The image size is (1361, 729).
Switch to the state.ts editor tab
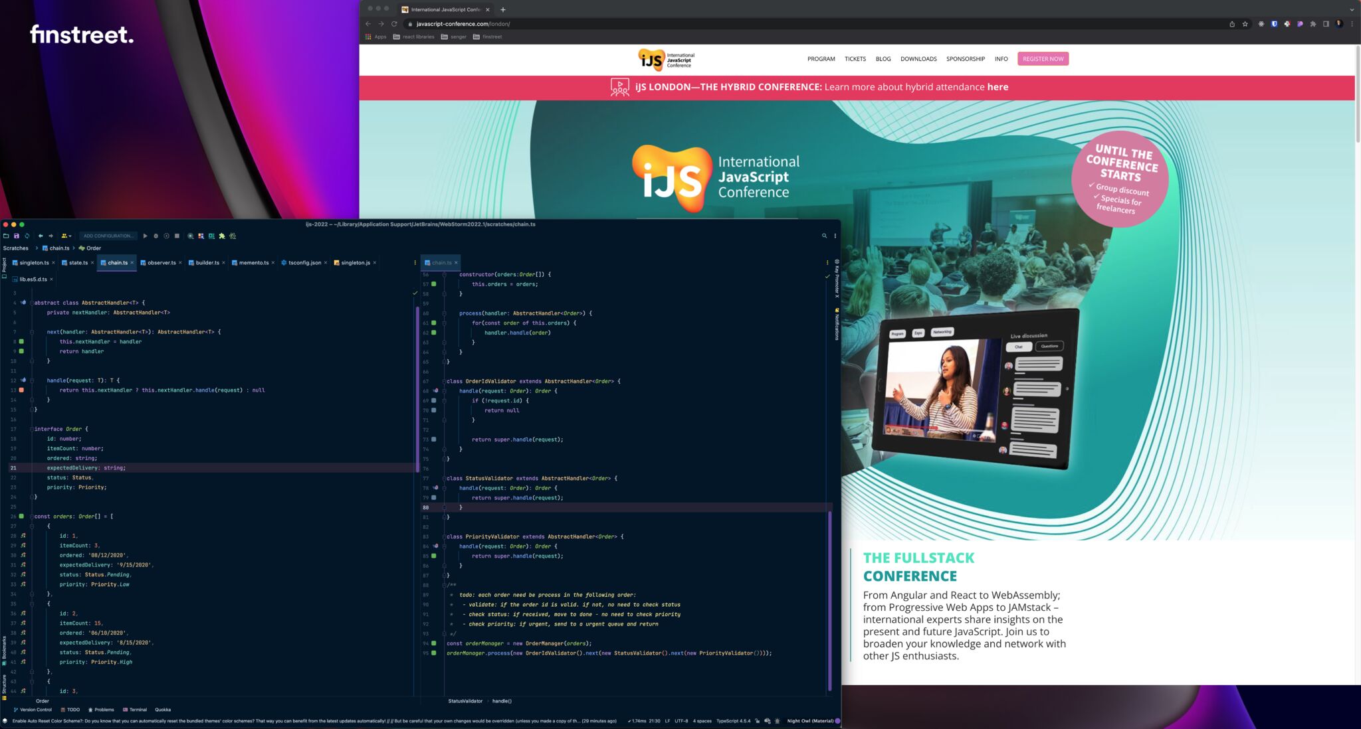(78, 263)
